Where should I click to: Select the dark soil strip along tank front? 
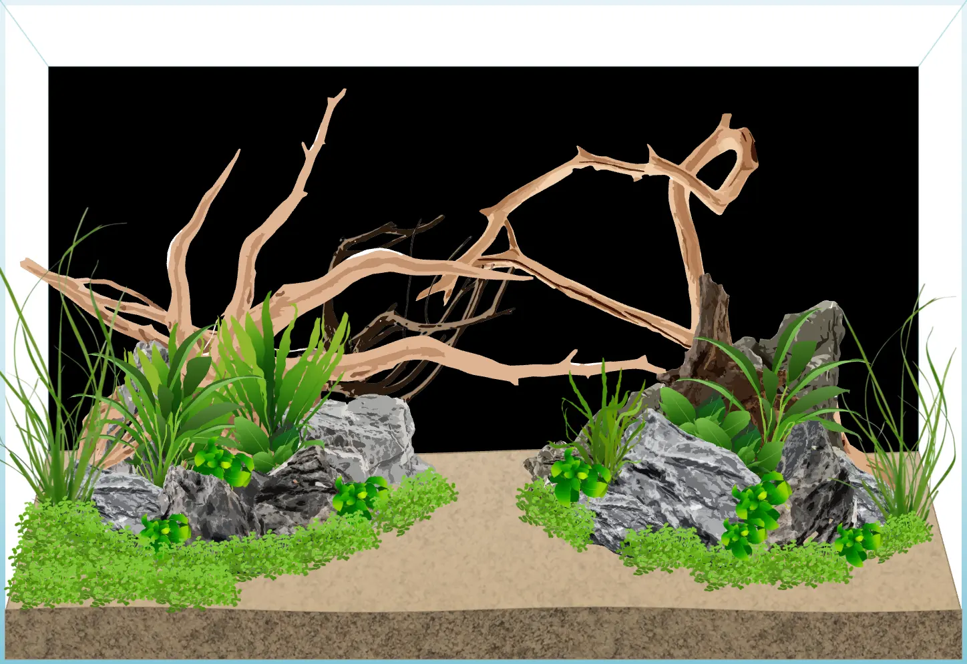tap(481, 634)
